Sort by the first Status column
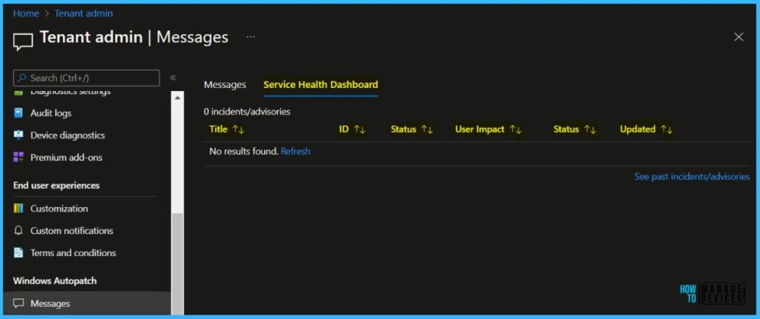 [x=412, y=129]
